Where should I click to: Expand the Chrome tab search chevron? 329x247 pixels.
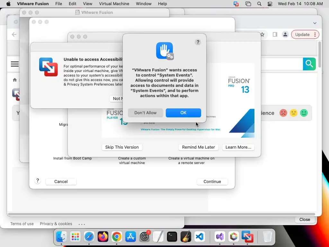point(315,23)
